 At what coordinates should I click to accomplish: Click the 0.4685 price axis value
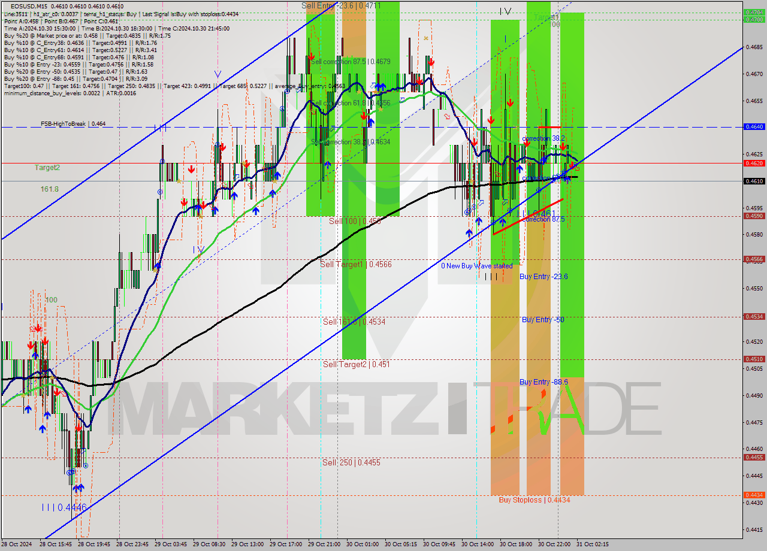coord(754,47)
